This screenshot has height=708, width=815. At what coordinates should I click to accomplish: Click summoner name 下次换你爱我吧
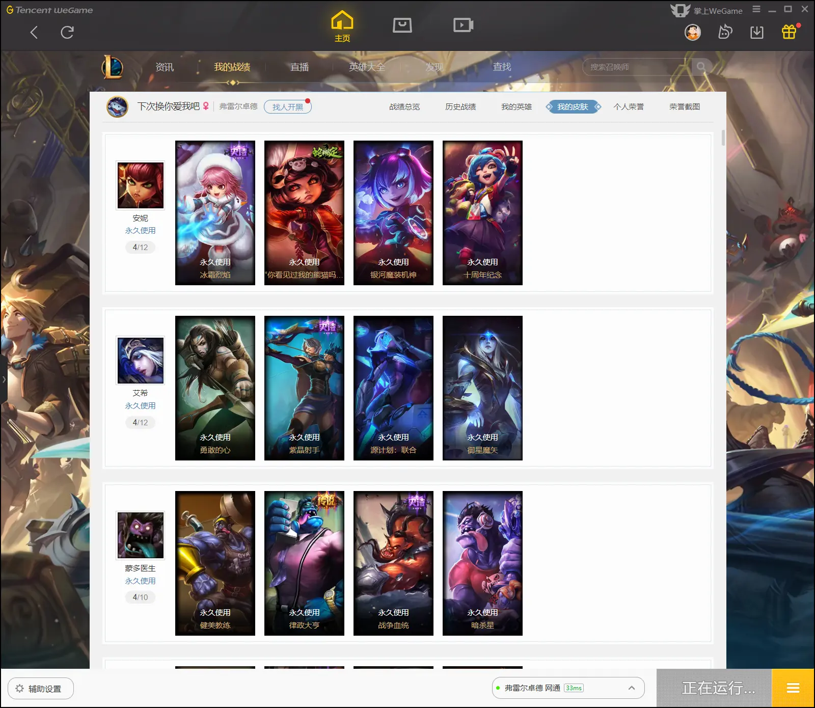(169, 106)
